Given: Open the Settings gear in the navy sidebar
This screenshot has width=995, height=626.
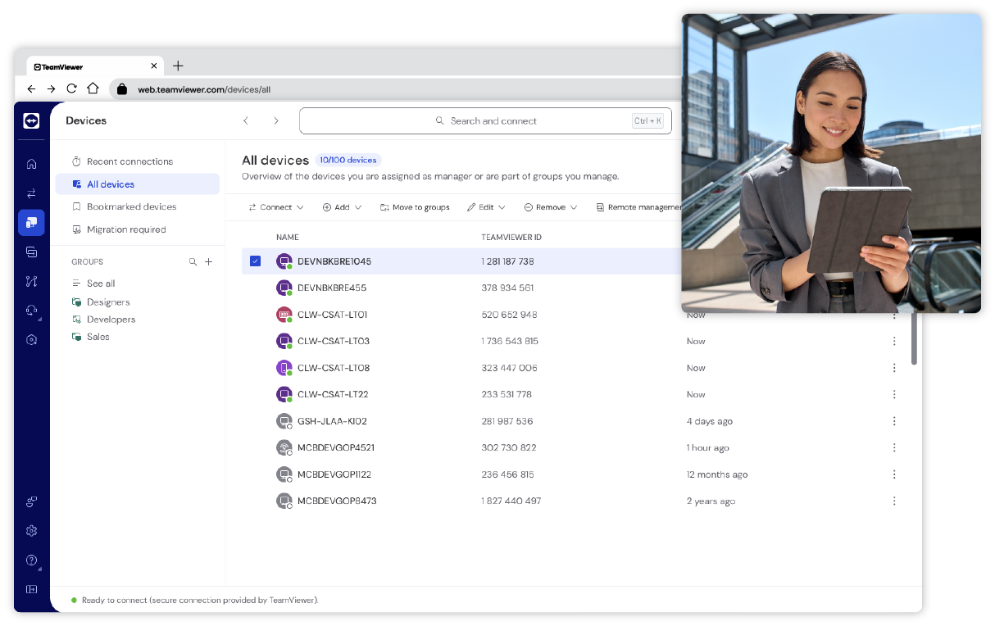Looking at the screenshot, I should click(31, 531).
